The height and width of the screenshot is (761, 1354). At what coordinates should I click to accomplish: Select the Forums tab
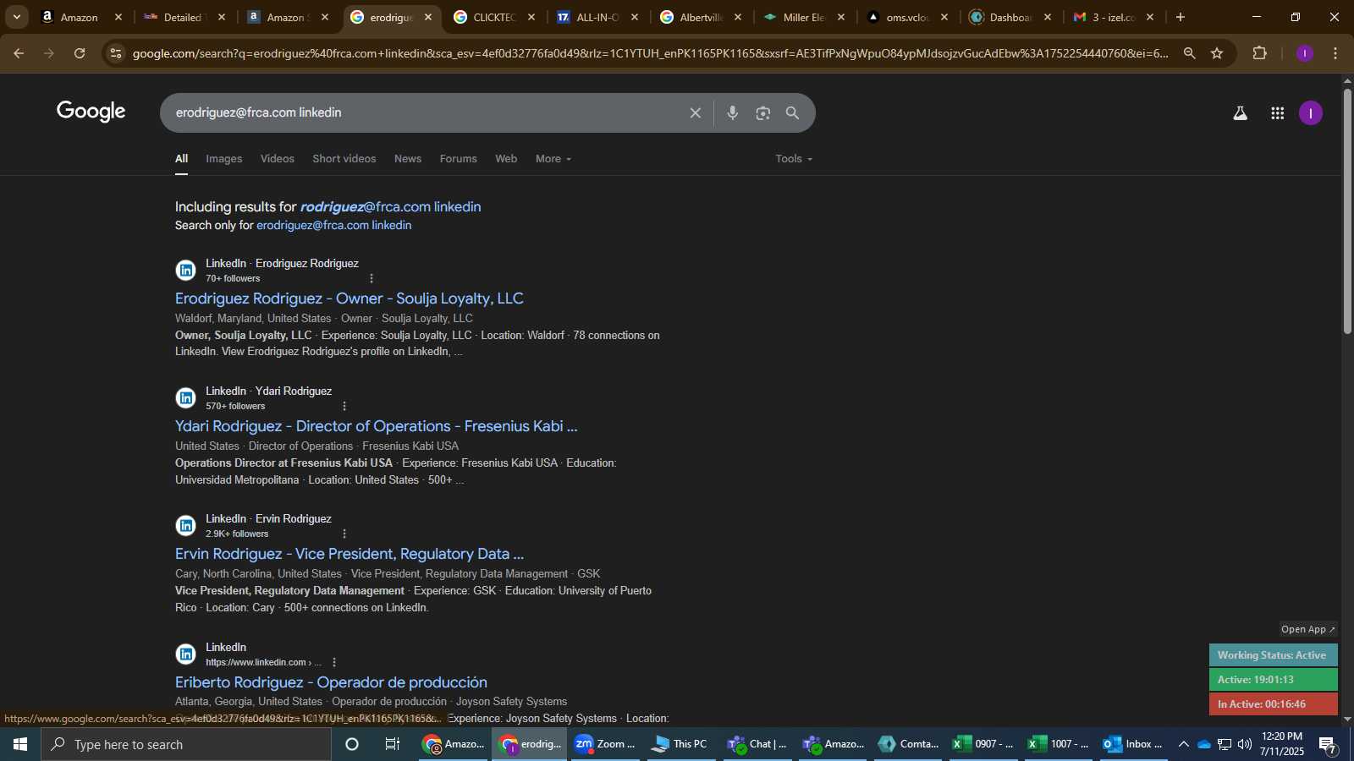(x=459, y=159)
